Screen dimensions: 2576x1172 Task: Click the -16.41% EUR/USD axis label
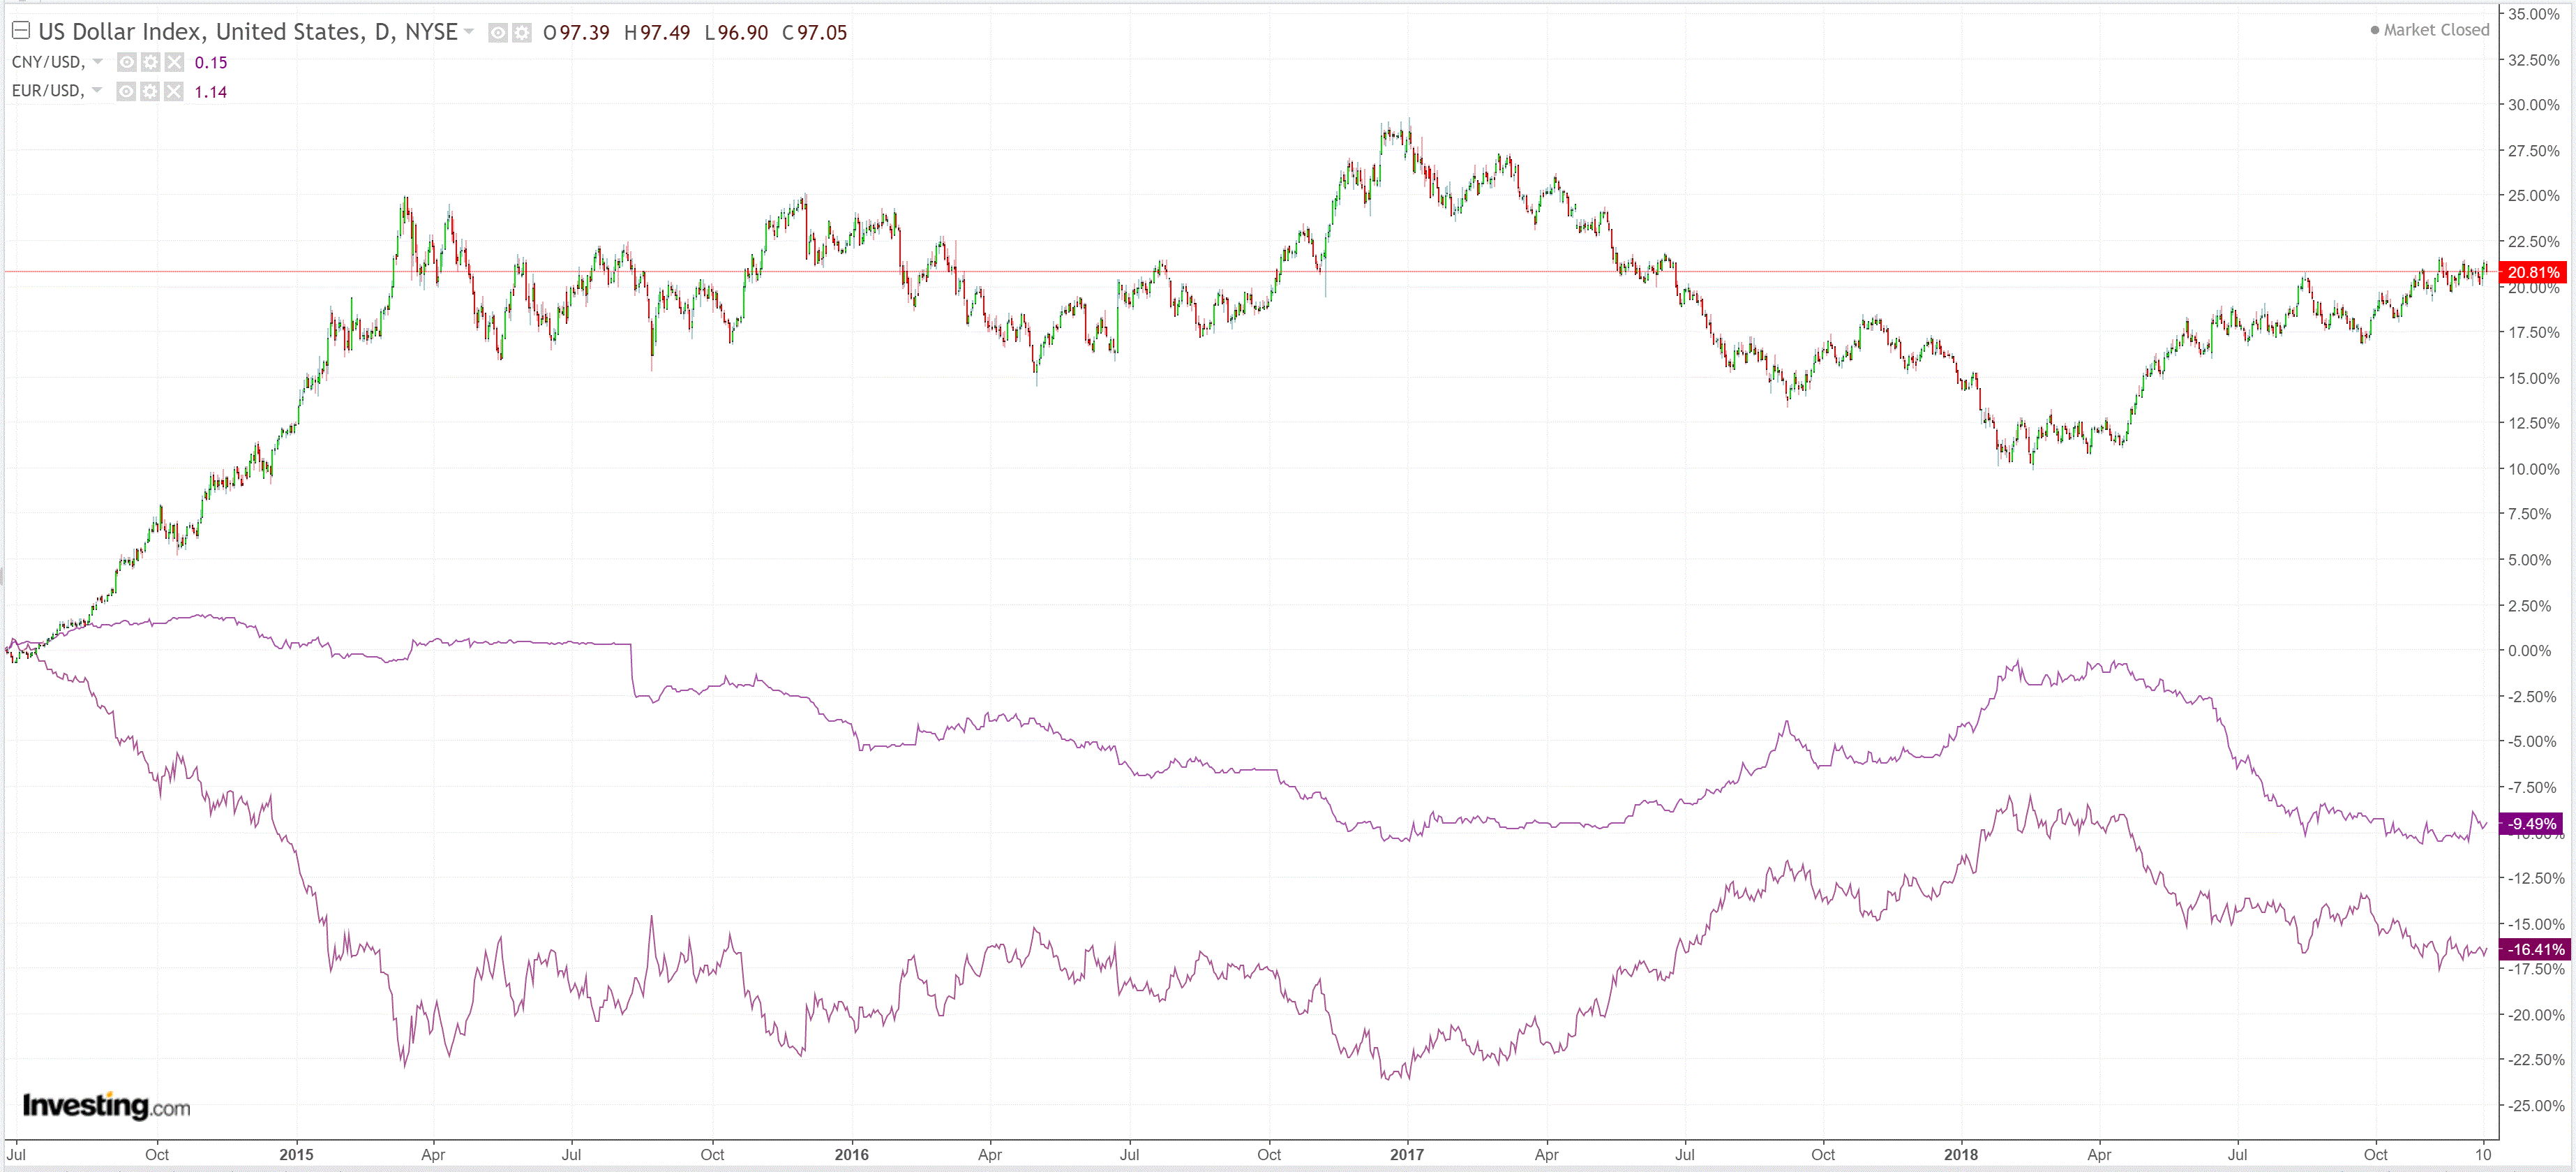coord(2536,949)
